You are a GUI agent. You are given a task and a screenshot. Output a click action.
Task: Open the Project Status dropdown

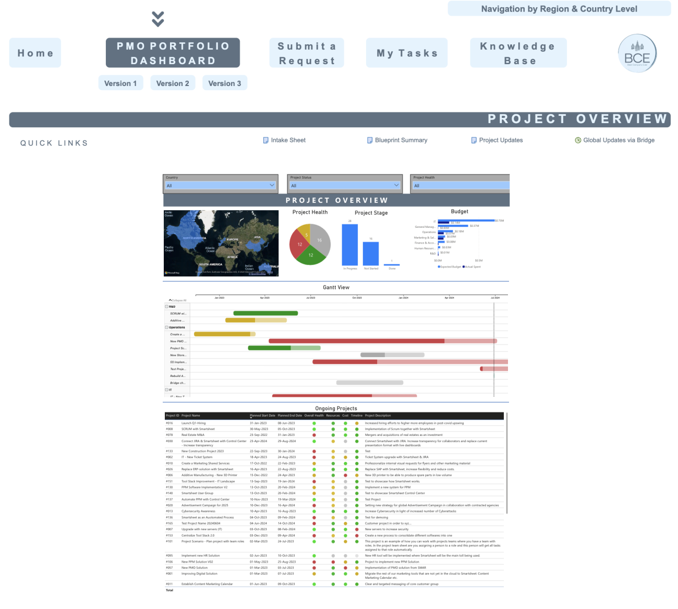pyautogui.click(x=397, y=185)
